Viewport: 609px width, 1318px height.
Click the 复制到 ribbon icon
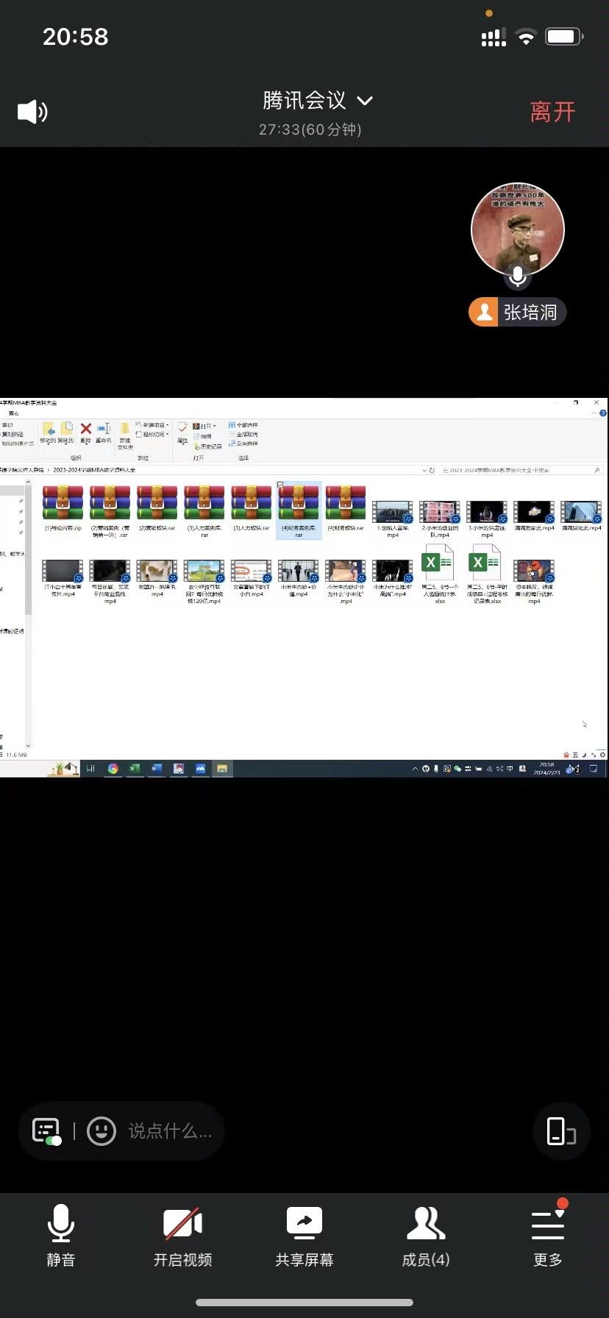66,433
